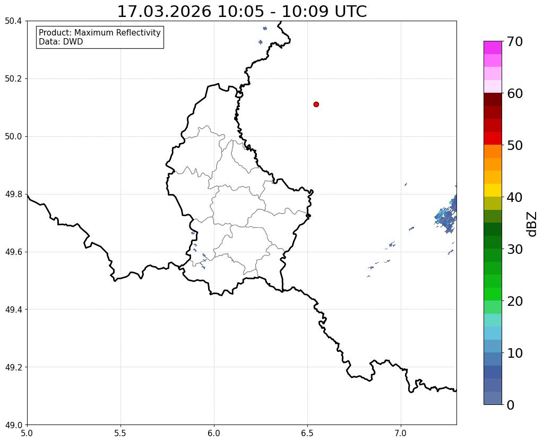The height and width of the screenshot is (442, 543).
Task: Click the bright red colorbar swatch above 50
Action: point(493,138)
